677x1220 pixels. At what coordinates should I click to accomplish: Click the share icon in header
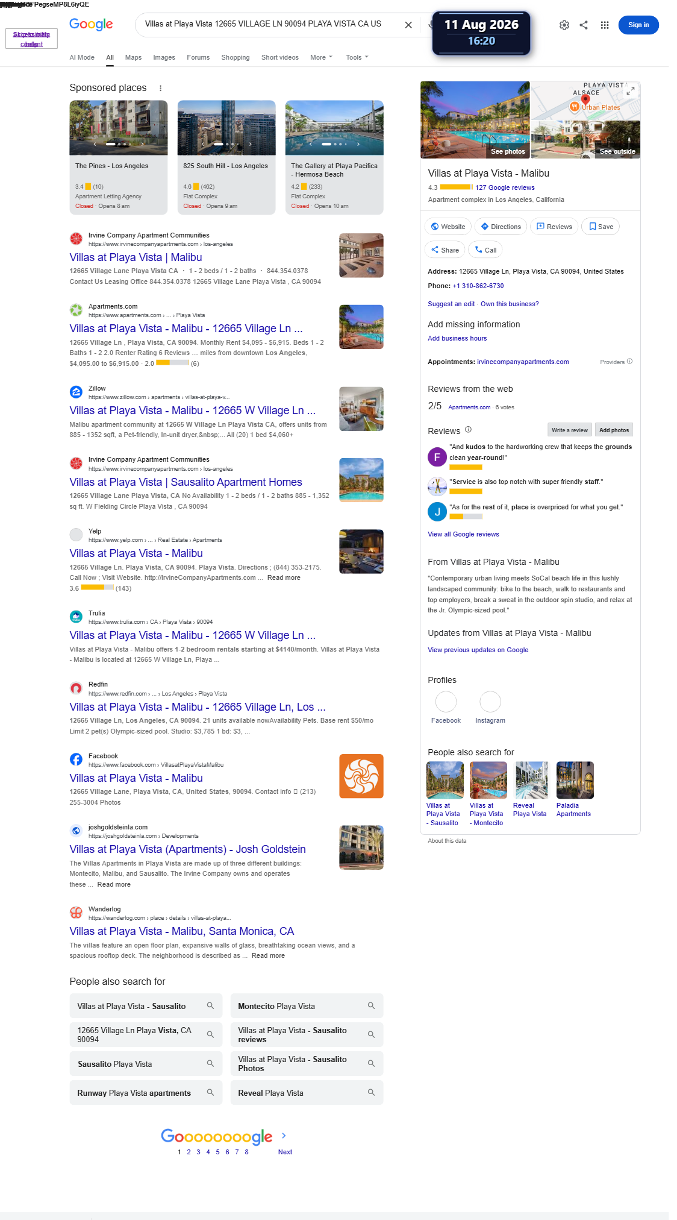(x=584, y=25)
